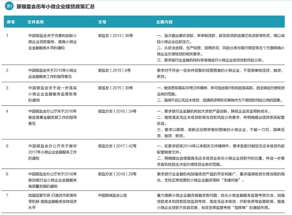Image resolution: width=292 pixels, height=215 pixels.
Task: Click file name 中国银监会关于2015年小微企业金融服务工作的指导意见
Action: [x=53, y=74]
